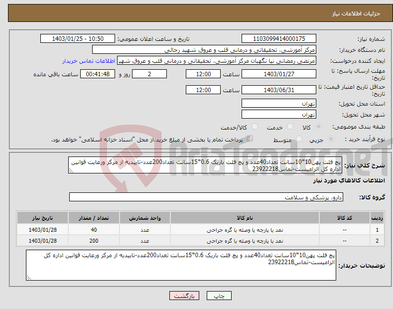
Task: Click the واحد شمارش column header
Action: (145, 218)
